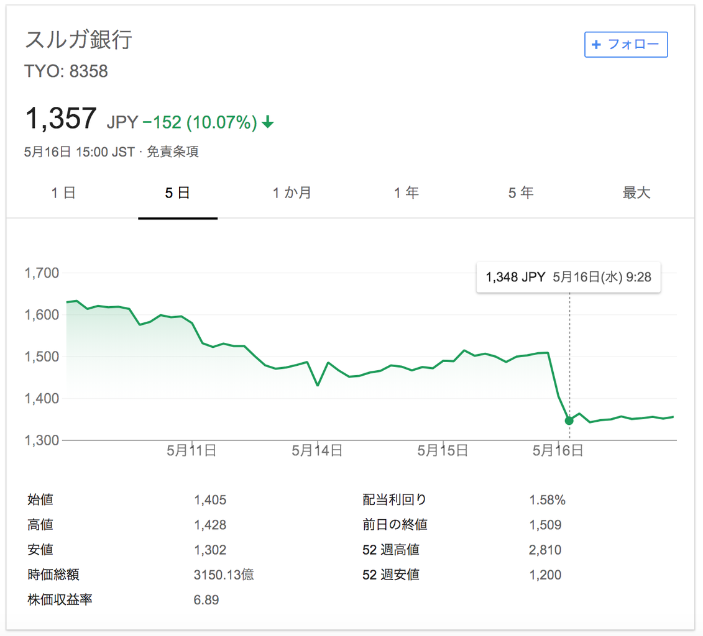The image size is (703, 636).
Task: Open the 1 か月 chart range tab
Action: click(292, 193)
